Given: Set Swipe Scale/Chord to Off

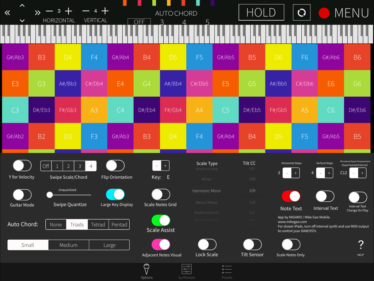Looking at the screenshot, I should (x=46, y=166).
